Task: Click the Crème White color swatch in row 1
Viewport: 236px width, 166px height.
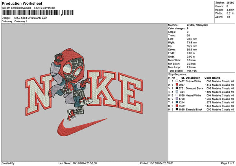Action: tap(177, 81)
